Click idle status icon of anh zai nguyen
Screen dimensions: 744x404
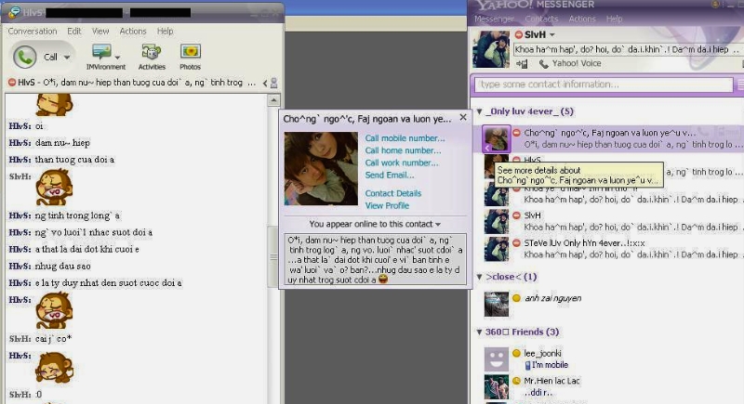point(517,298)
